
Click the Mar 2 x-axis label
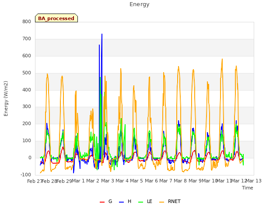click(93, 181)
